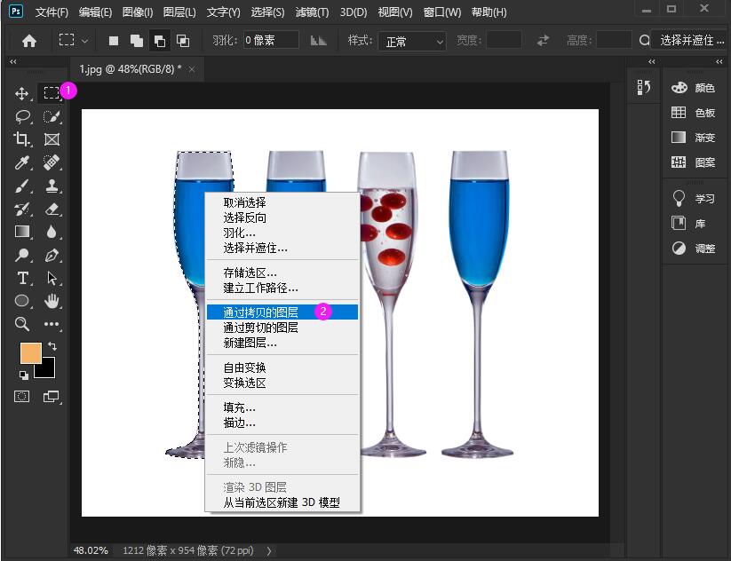The height and width of the screenshot is (561, 731).
Task: Select the Lasso tool
Action: point(22,116)
